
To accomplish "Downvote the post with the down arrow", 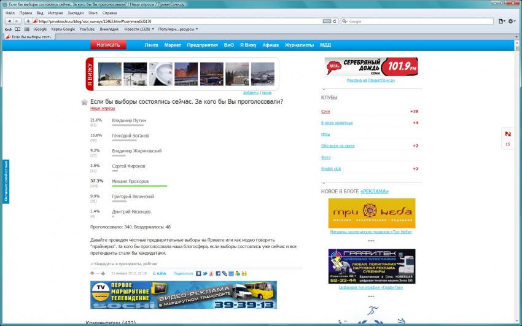I will 102,273.
